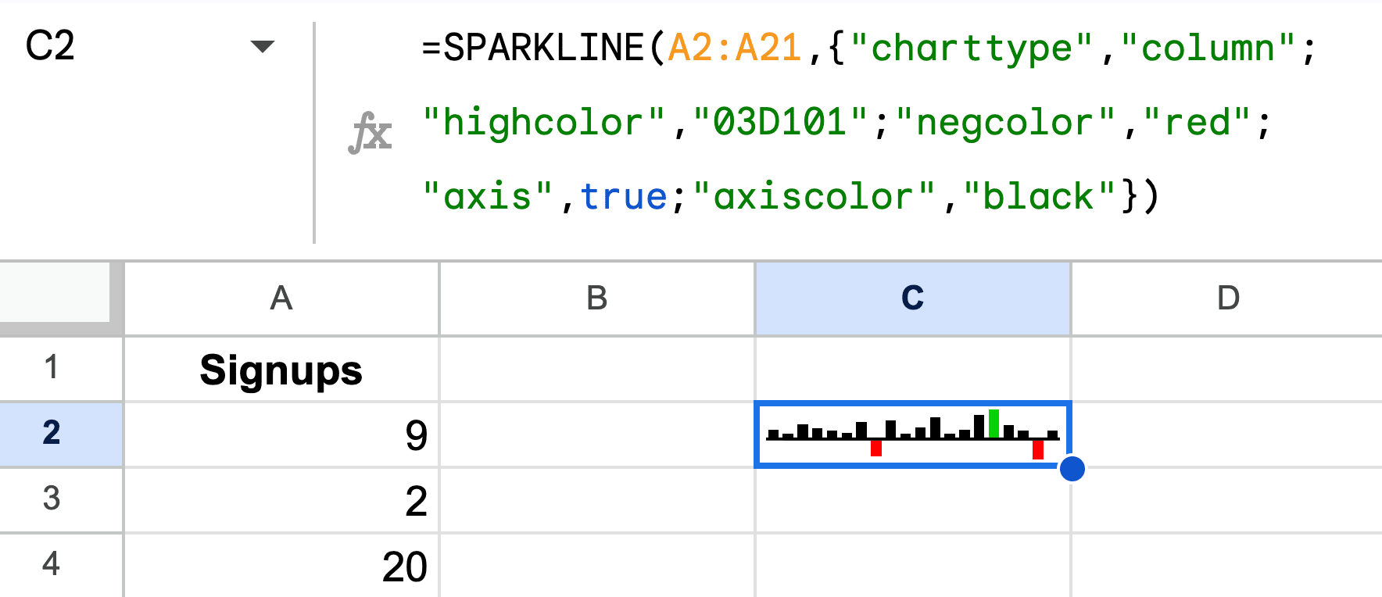Click the Select All corner box
The width and height of the screenshot is (1382, 597).
(x=55, y=293)
